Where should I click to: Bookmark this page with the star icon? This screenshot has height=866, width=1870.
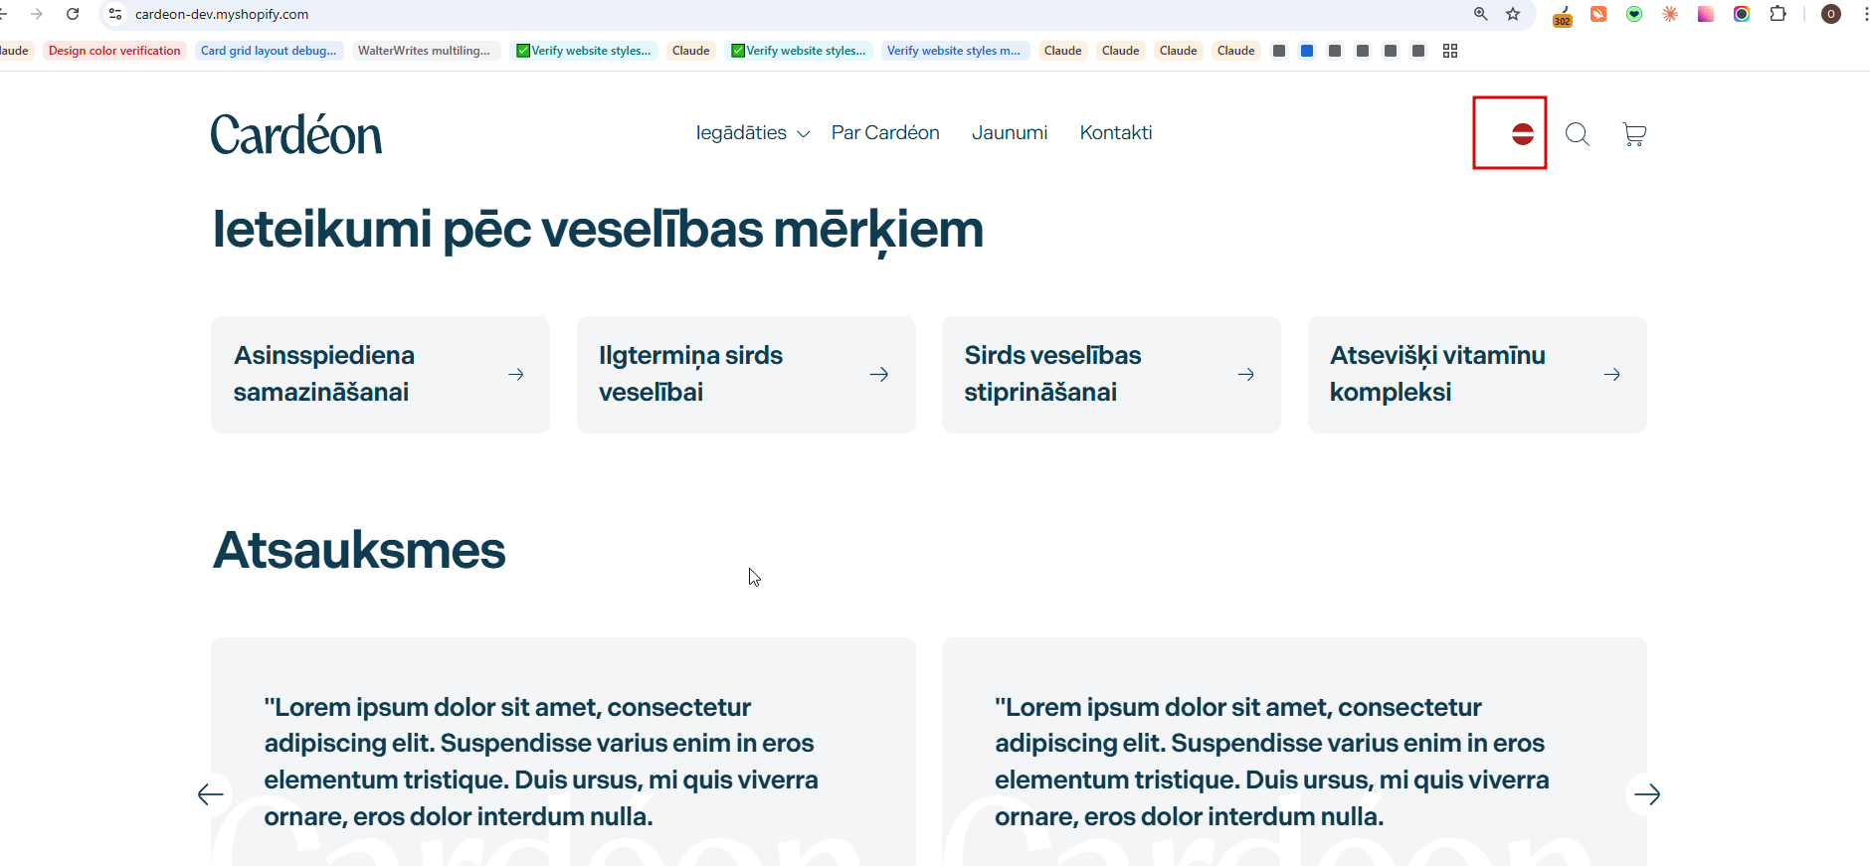(x=1513, y=14)
